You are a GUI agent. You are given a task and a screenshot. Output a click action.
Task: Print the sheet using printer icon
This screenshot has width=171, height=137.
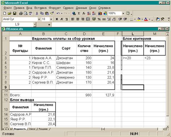pyautogui.click(x=21, y=13)
